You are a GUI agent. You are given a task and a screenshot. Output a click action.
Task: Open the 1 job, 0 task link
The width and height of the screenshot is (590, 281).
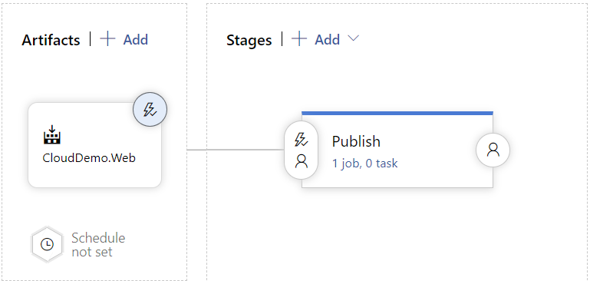[364, 164]
